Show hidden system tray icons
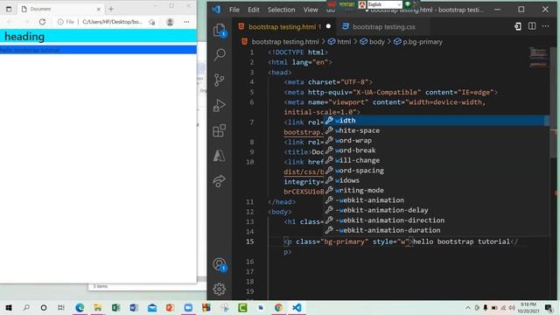Screen dimensions: 560x315 point(467,307)
